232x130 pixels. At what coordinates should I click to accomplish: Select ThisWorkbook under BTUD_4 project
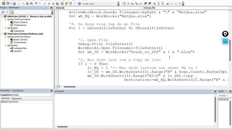[x=20, y=25]
